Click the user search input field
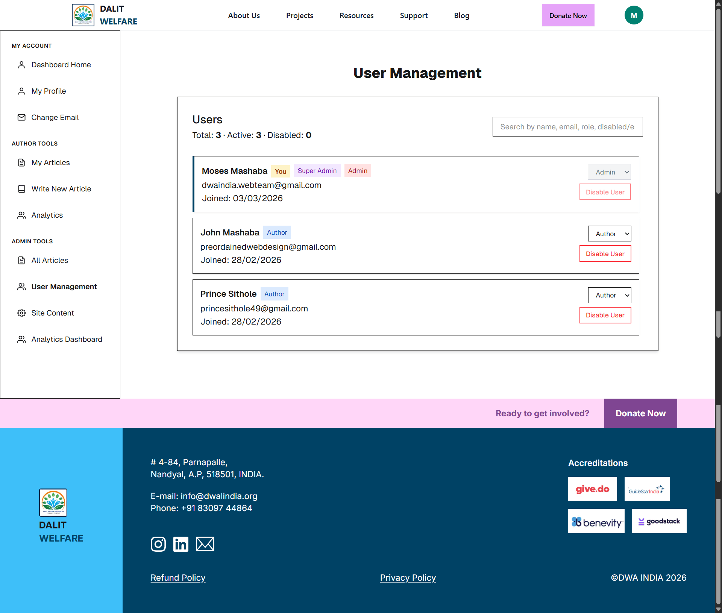Image resolution: width=722 pixels, height=613 pixels. click(567, 127)
